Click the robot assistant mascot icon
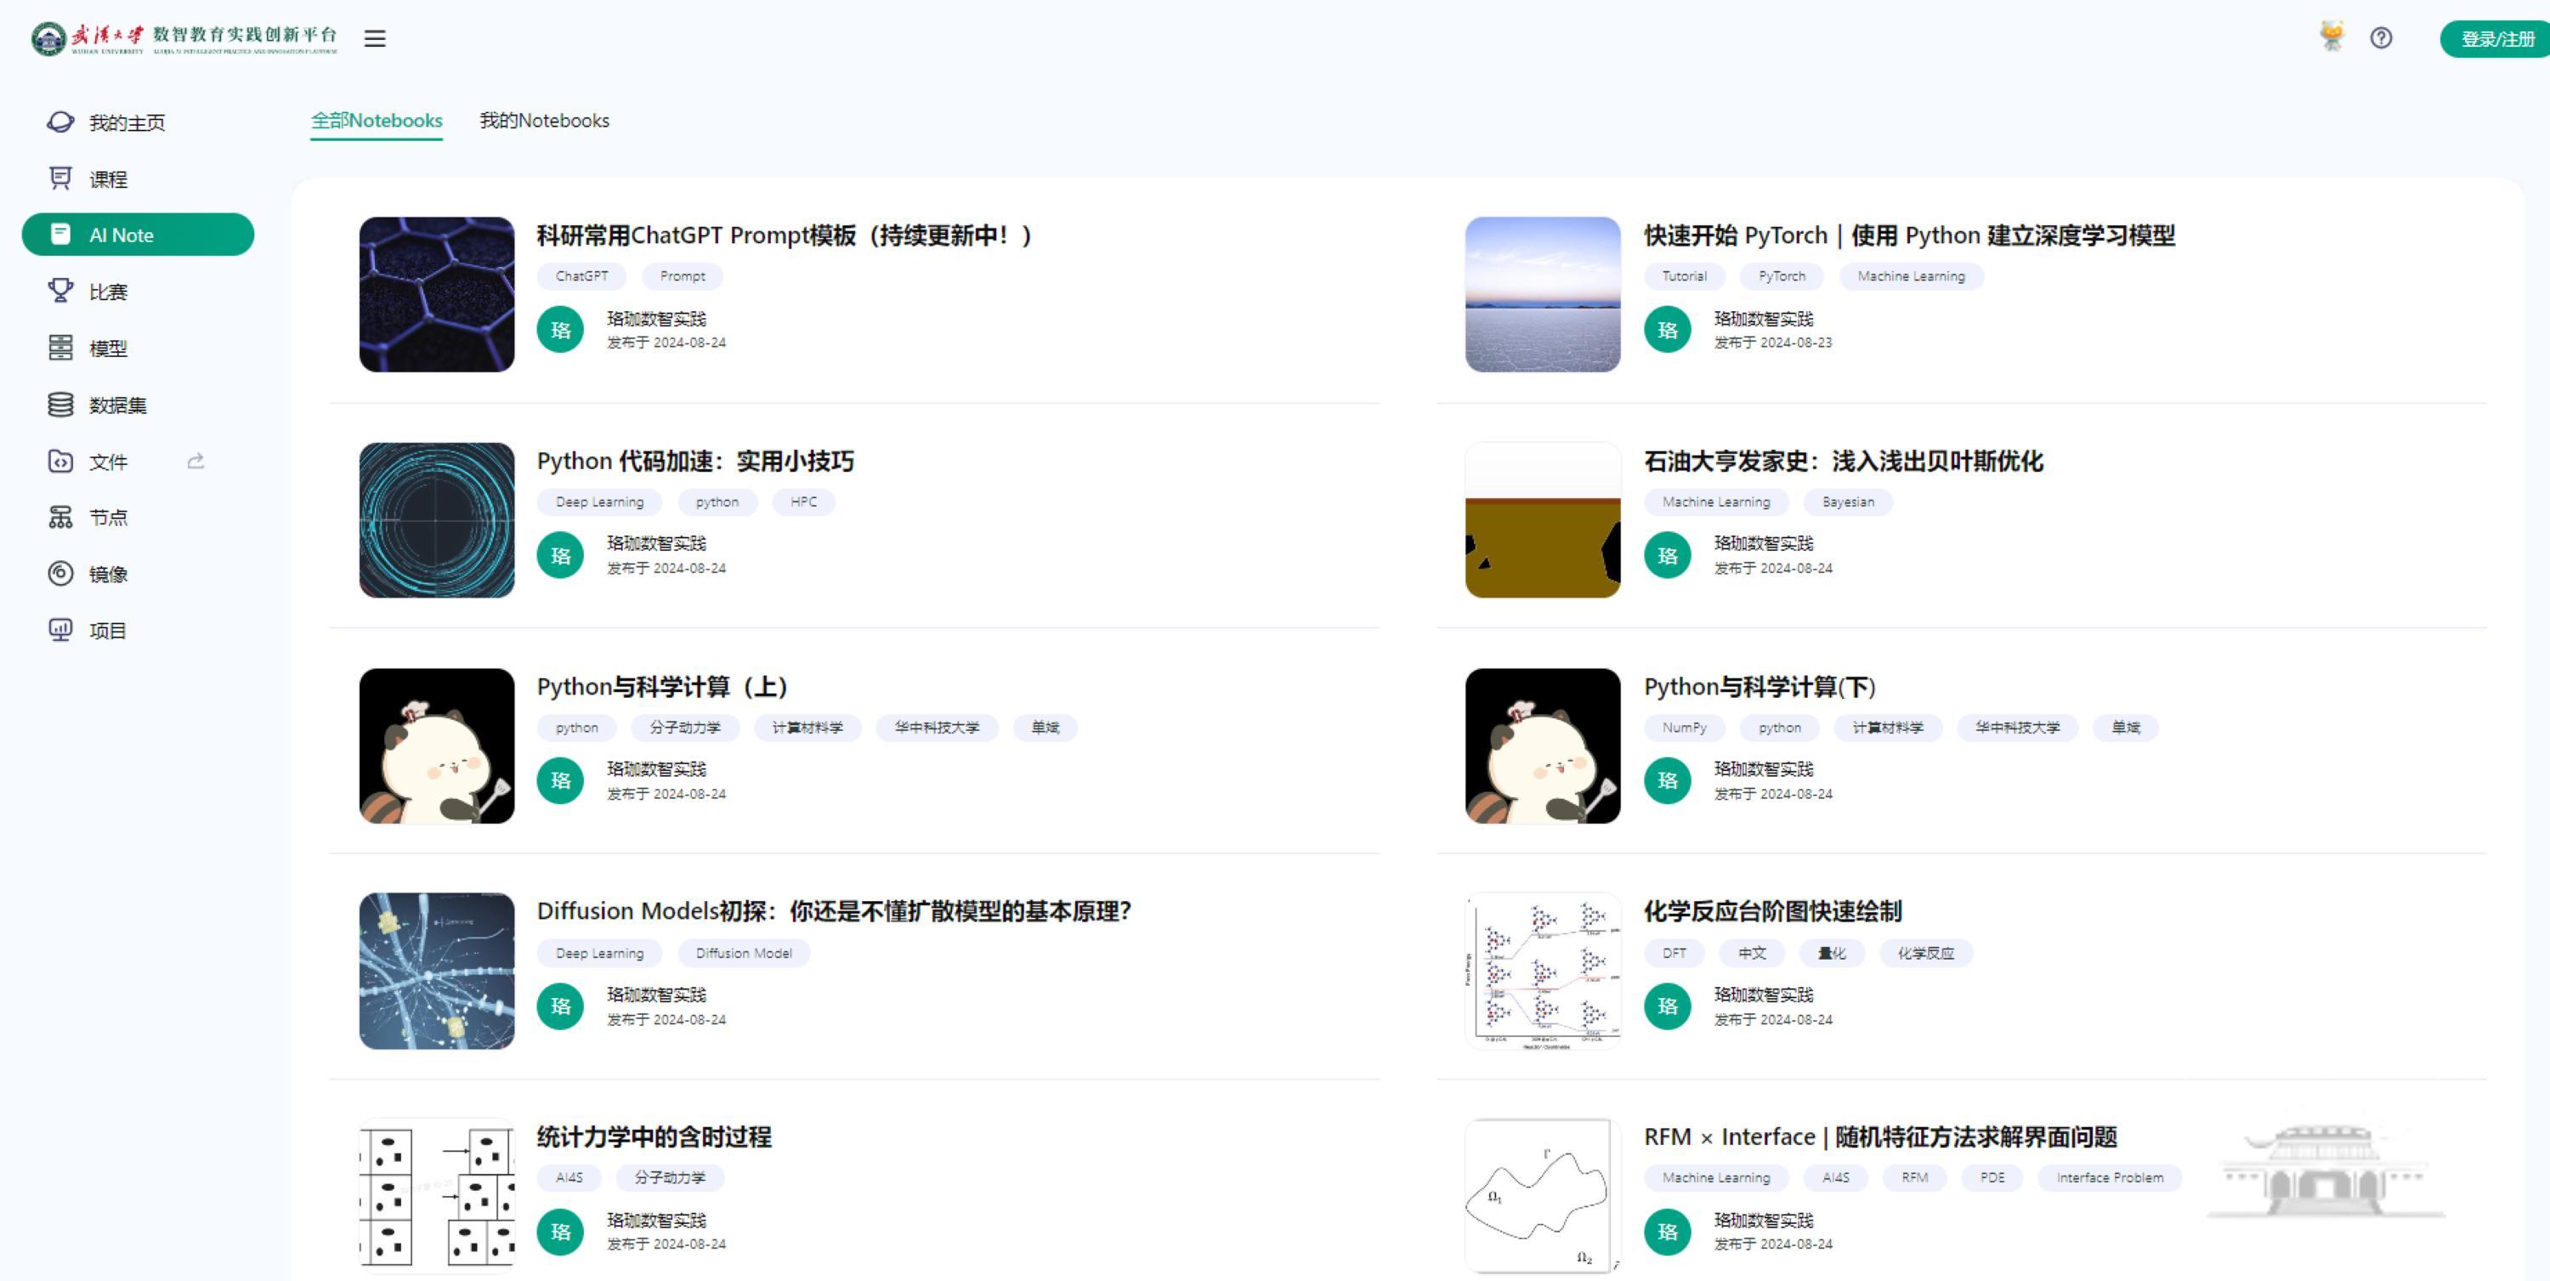This screenshot has width=2550, height=1281. coord(2332,37)
